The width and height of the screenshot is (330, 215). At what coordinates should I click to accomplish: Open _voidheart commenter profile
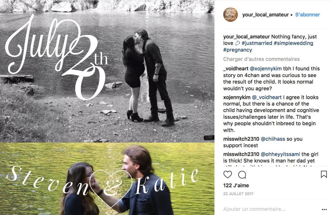tap(236, 69)
